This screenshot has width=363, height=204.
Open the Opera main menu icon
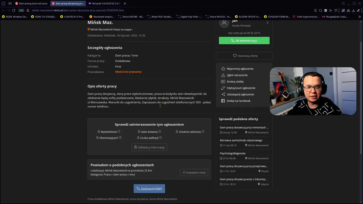(4, 3)
